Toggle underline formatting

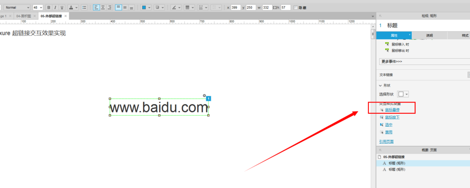point(62,8)
